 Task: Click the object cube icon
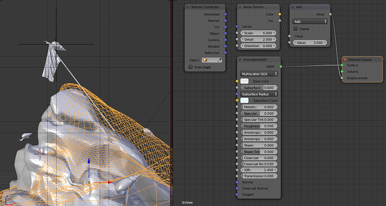(205, 60)
